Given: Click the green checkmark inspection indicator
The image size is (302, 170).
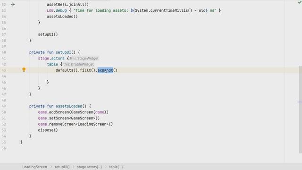Looking at the screenshot, I should (x=300, y=2).
